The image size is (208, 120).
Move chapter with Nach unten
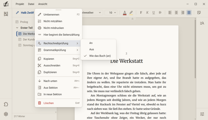[58, 81]
